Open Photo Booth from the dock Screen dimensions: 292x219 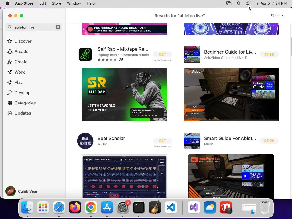pos(226,208)
